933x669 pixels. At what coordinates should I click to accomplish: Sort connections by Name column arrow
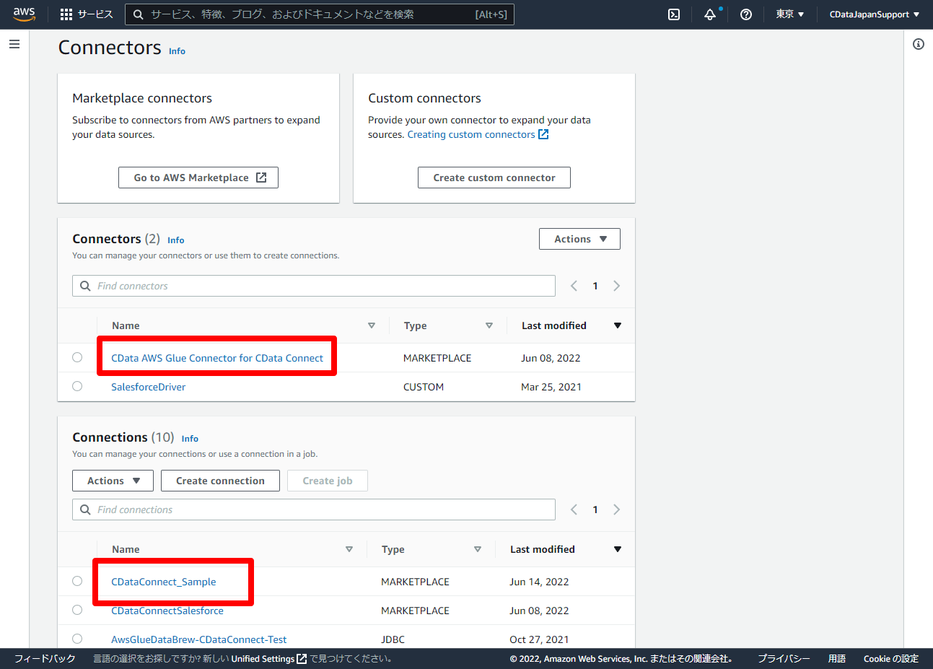tap(349, 549)
